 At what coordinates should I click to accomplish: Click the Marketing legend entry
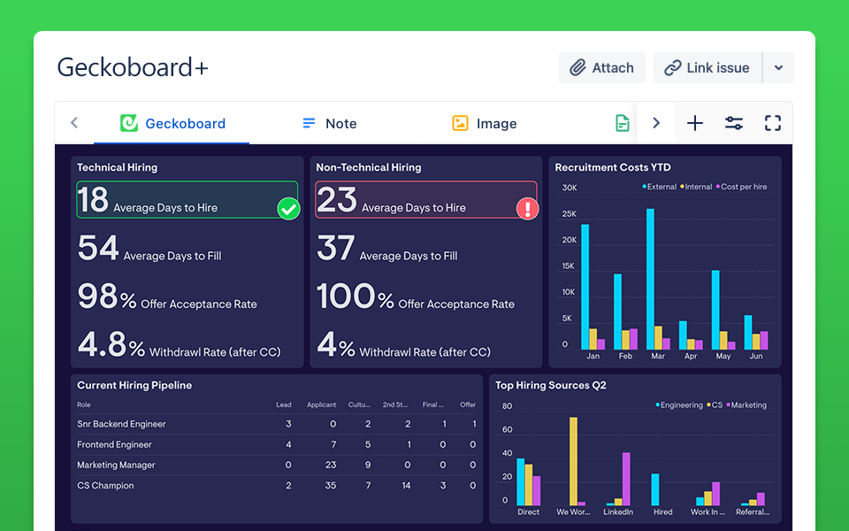(746, 404)
